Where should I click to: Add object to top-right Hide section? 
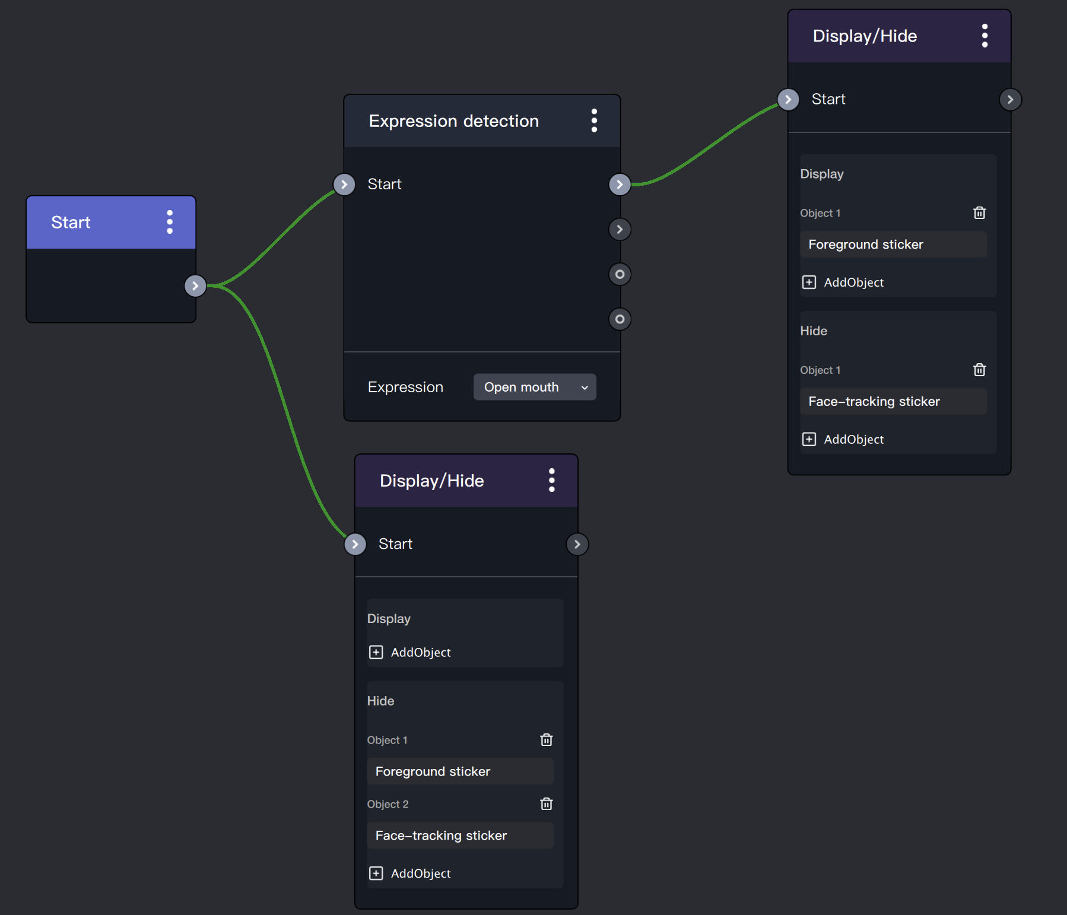coord(843,439)
